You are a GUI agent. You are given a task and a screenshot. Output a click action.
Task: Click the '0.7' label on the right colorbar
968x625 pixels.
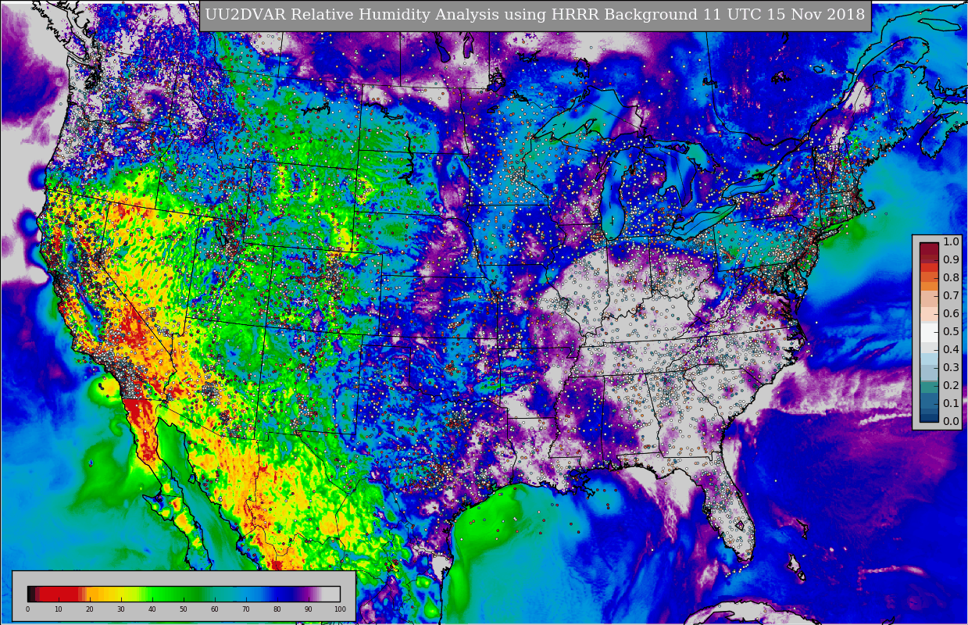pyautogui.click(x=951, y=295)
